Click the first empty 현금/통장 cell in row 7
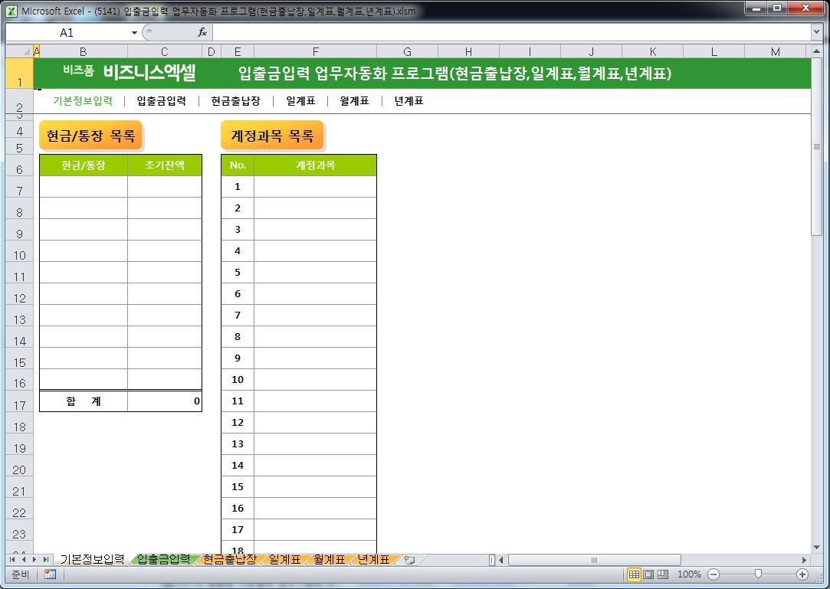Screen dimensions: 830x589 tap(84, 186)
